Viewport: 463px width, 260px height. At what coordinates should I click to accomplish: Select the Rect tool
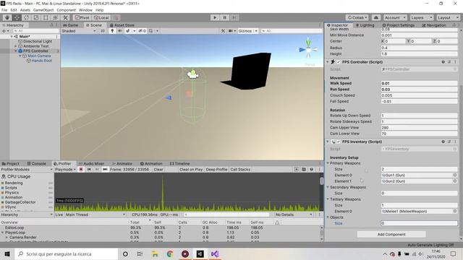click(46, 17)
